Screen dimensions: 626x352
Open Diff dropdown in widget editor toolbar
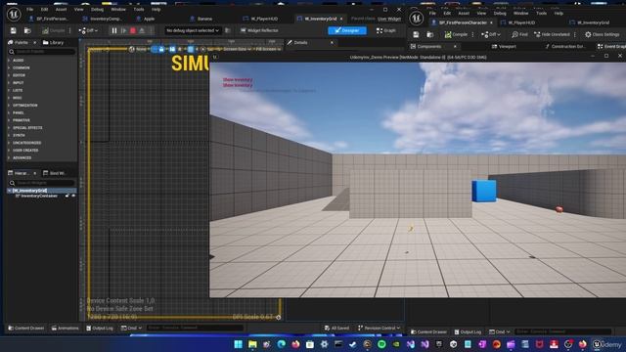(88, 30)
